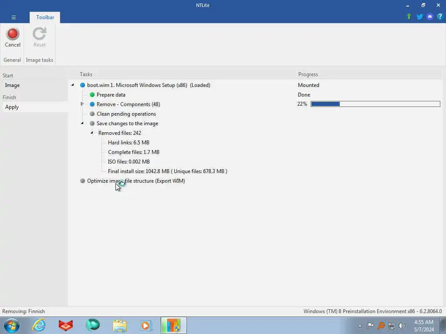Open the green globe app on taskbar

point(93,325)
